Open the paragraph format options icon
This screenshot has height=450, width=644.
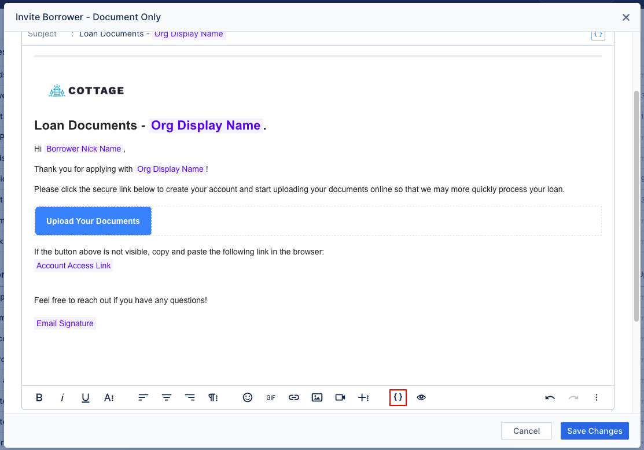(x=213, y=397)
